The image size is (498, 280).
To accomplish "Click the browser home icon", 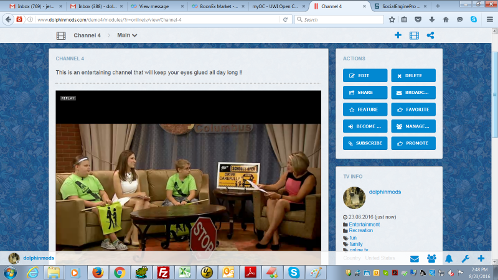I will (446, 20).
